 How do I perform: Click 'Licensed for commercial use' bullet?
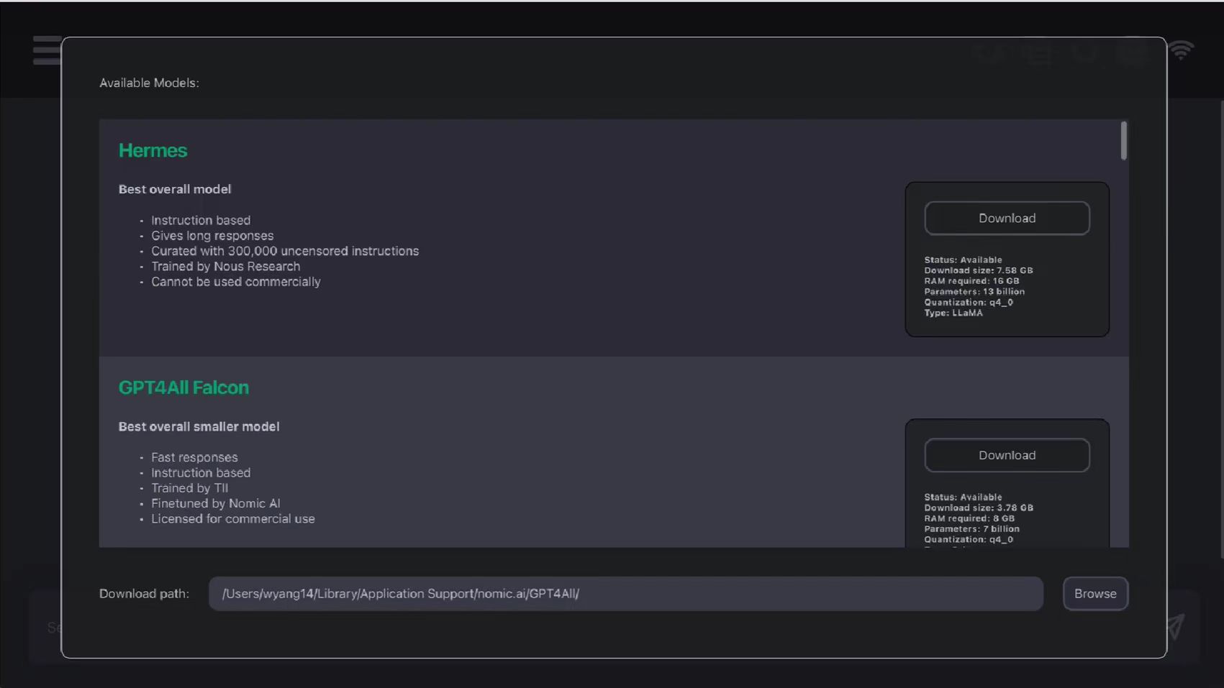point(233,519)
